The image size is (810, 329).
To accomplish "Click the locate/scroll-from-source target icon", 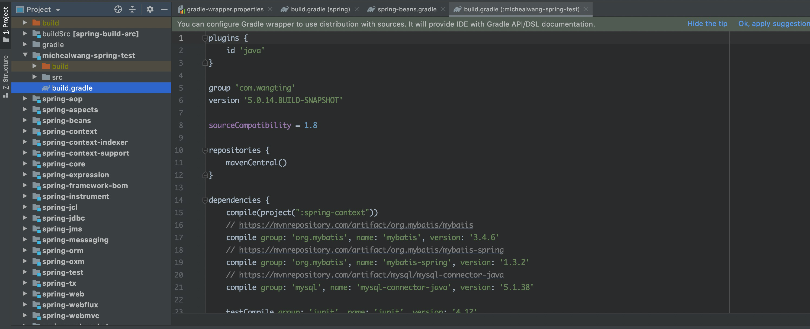I will pos(118,9).
